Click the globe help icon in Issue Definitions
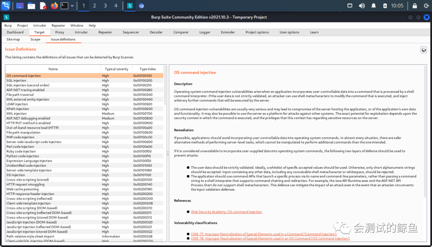This screenshot has width=432, height=247. [424, 50]
